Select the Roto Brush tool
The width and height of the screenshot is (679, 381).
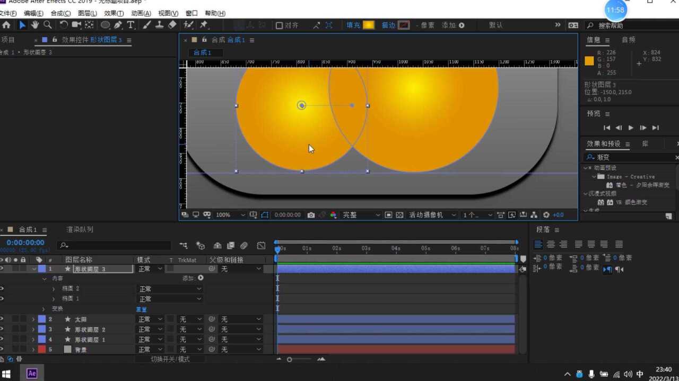pyautogui.click(x=188, y=25)
